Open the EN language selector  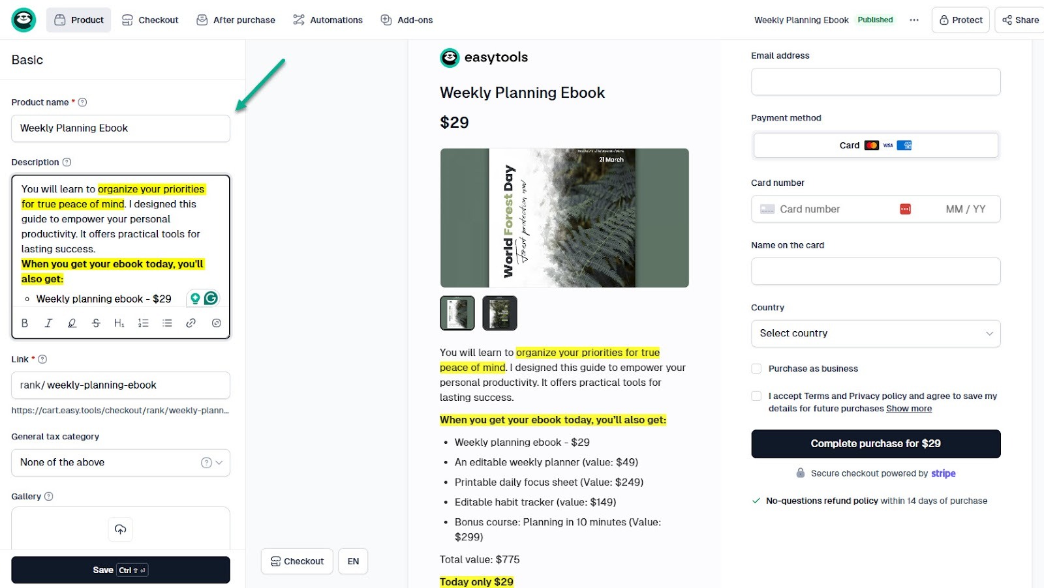click(x=353, y=561)
